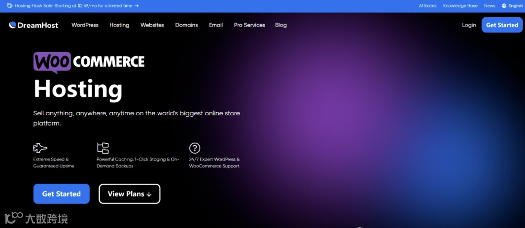Click the '24/7 Expert WordPress & WooCommerce Support' text
Viewport: 525px width, 228px height.
coord(214,163)
